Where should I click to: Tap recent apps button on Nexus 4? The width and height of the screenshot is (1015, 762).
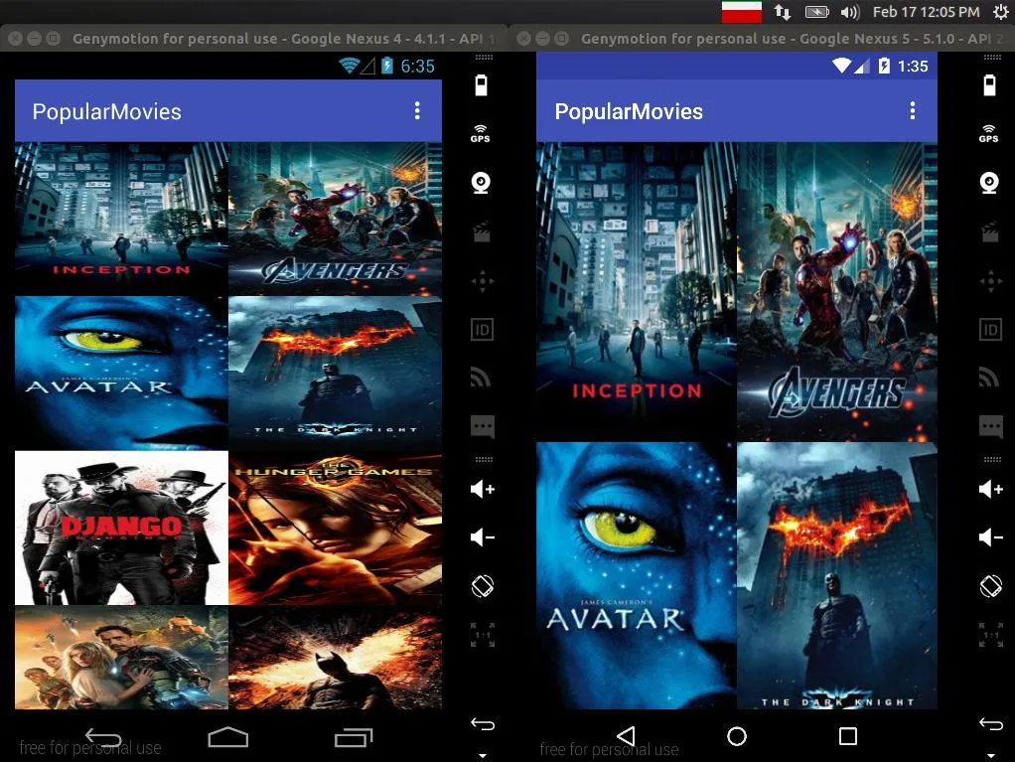point(354,737)
